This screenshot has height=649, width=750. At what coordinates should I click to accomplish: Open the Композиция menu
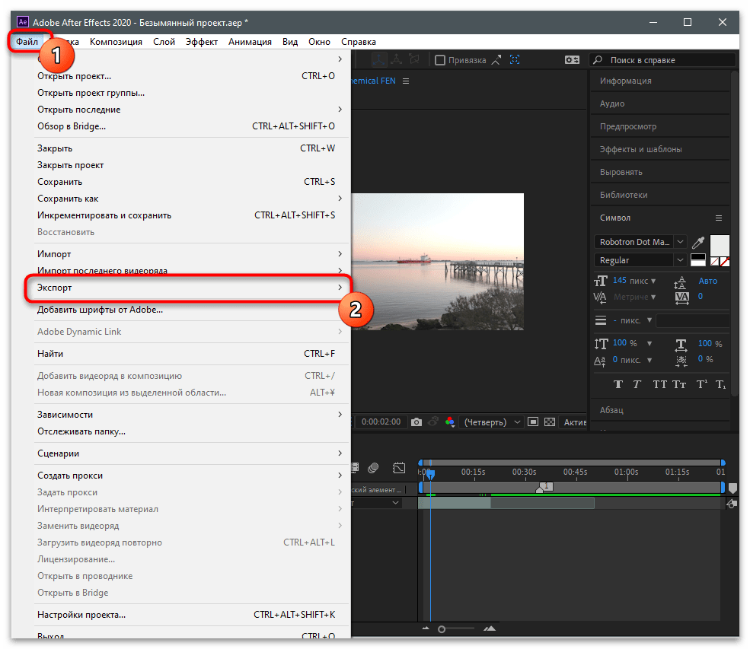click(116, 42)
